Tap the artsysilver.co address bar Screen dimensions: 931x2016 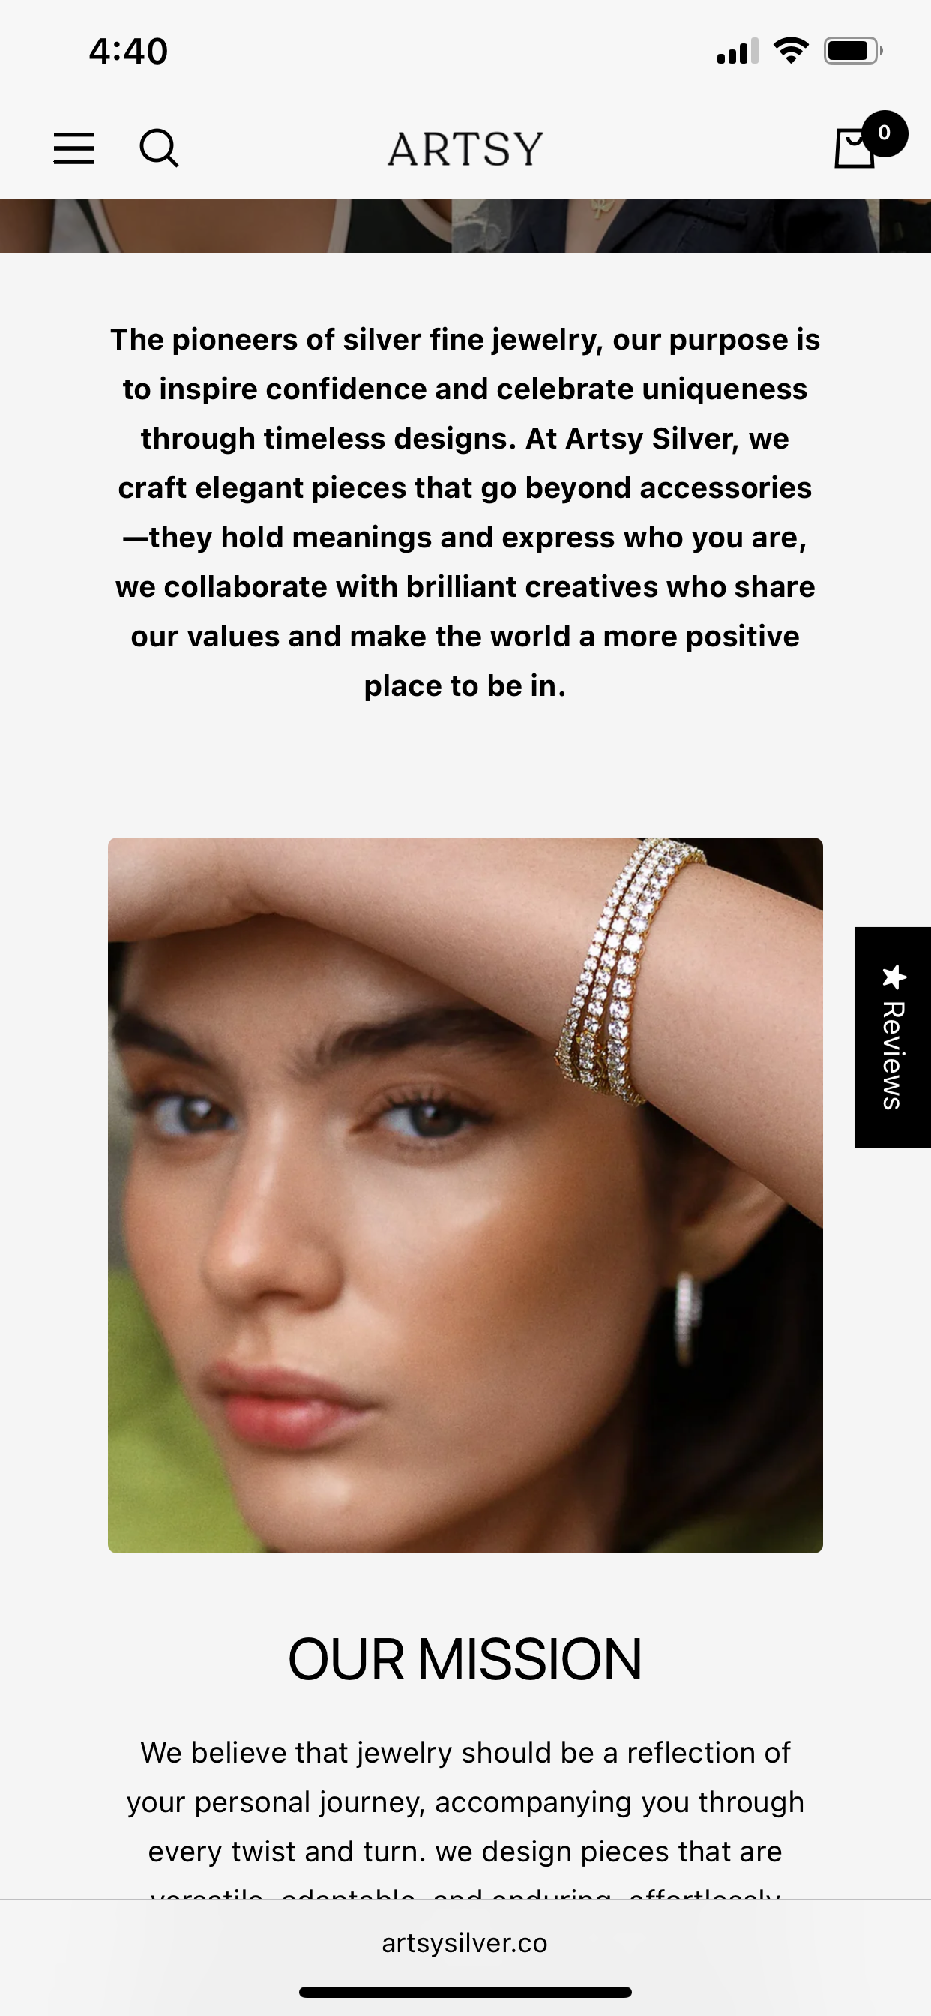465,1943
